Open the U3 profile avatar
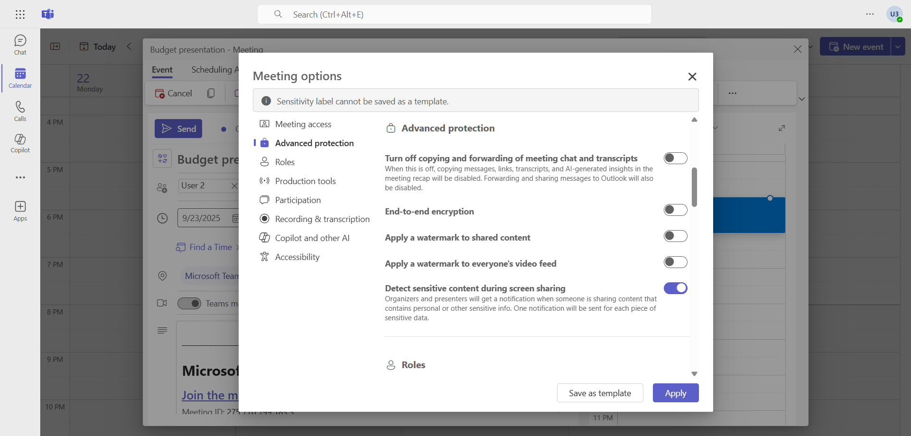This screenshot has height=436, width=911. click(x=894, y=14)
